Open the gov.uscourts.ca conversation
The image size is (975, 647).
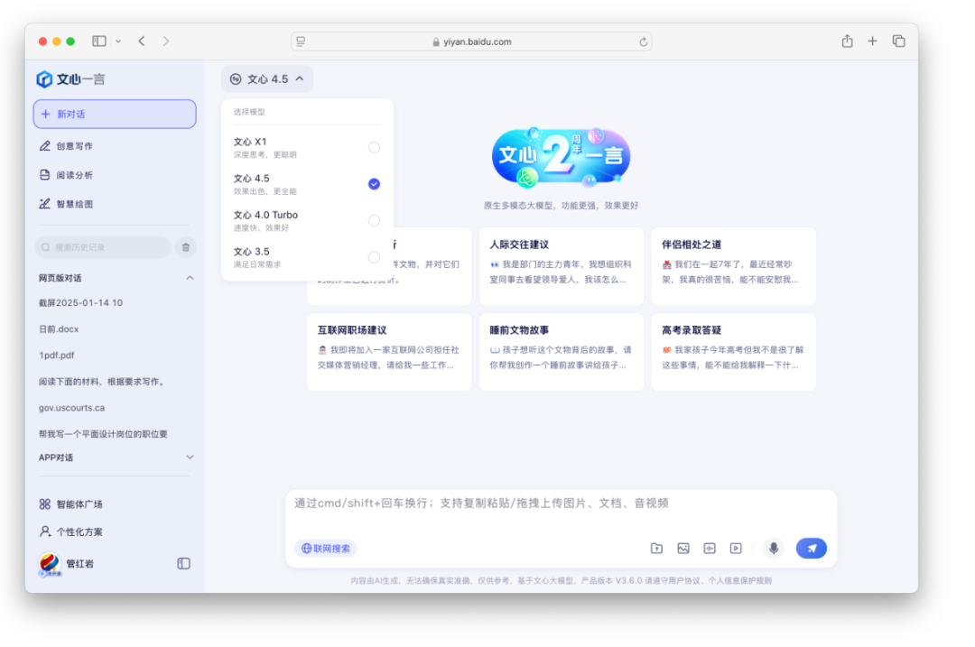[x=71, y=408]
